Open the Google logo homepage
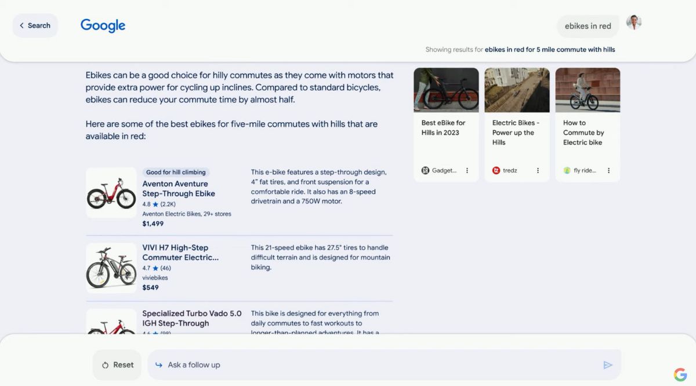The width and height of the screenshot is (696, 386). pos(103,25)
